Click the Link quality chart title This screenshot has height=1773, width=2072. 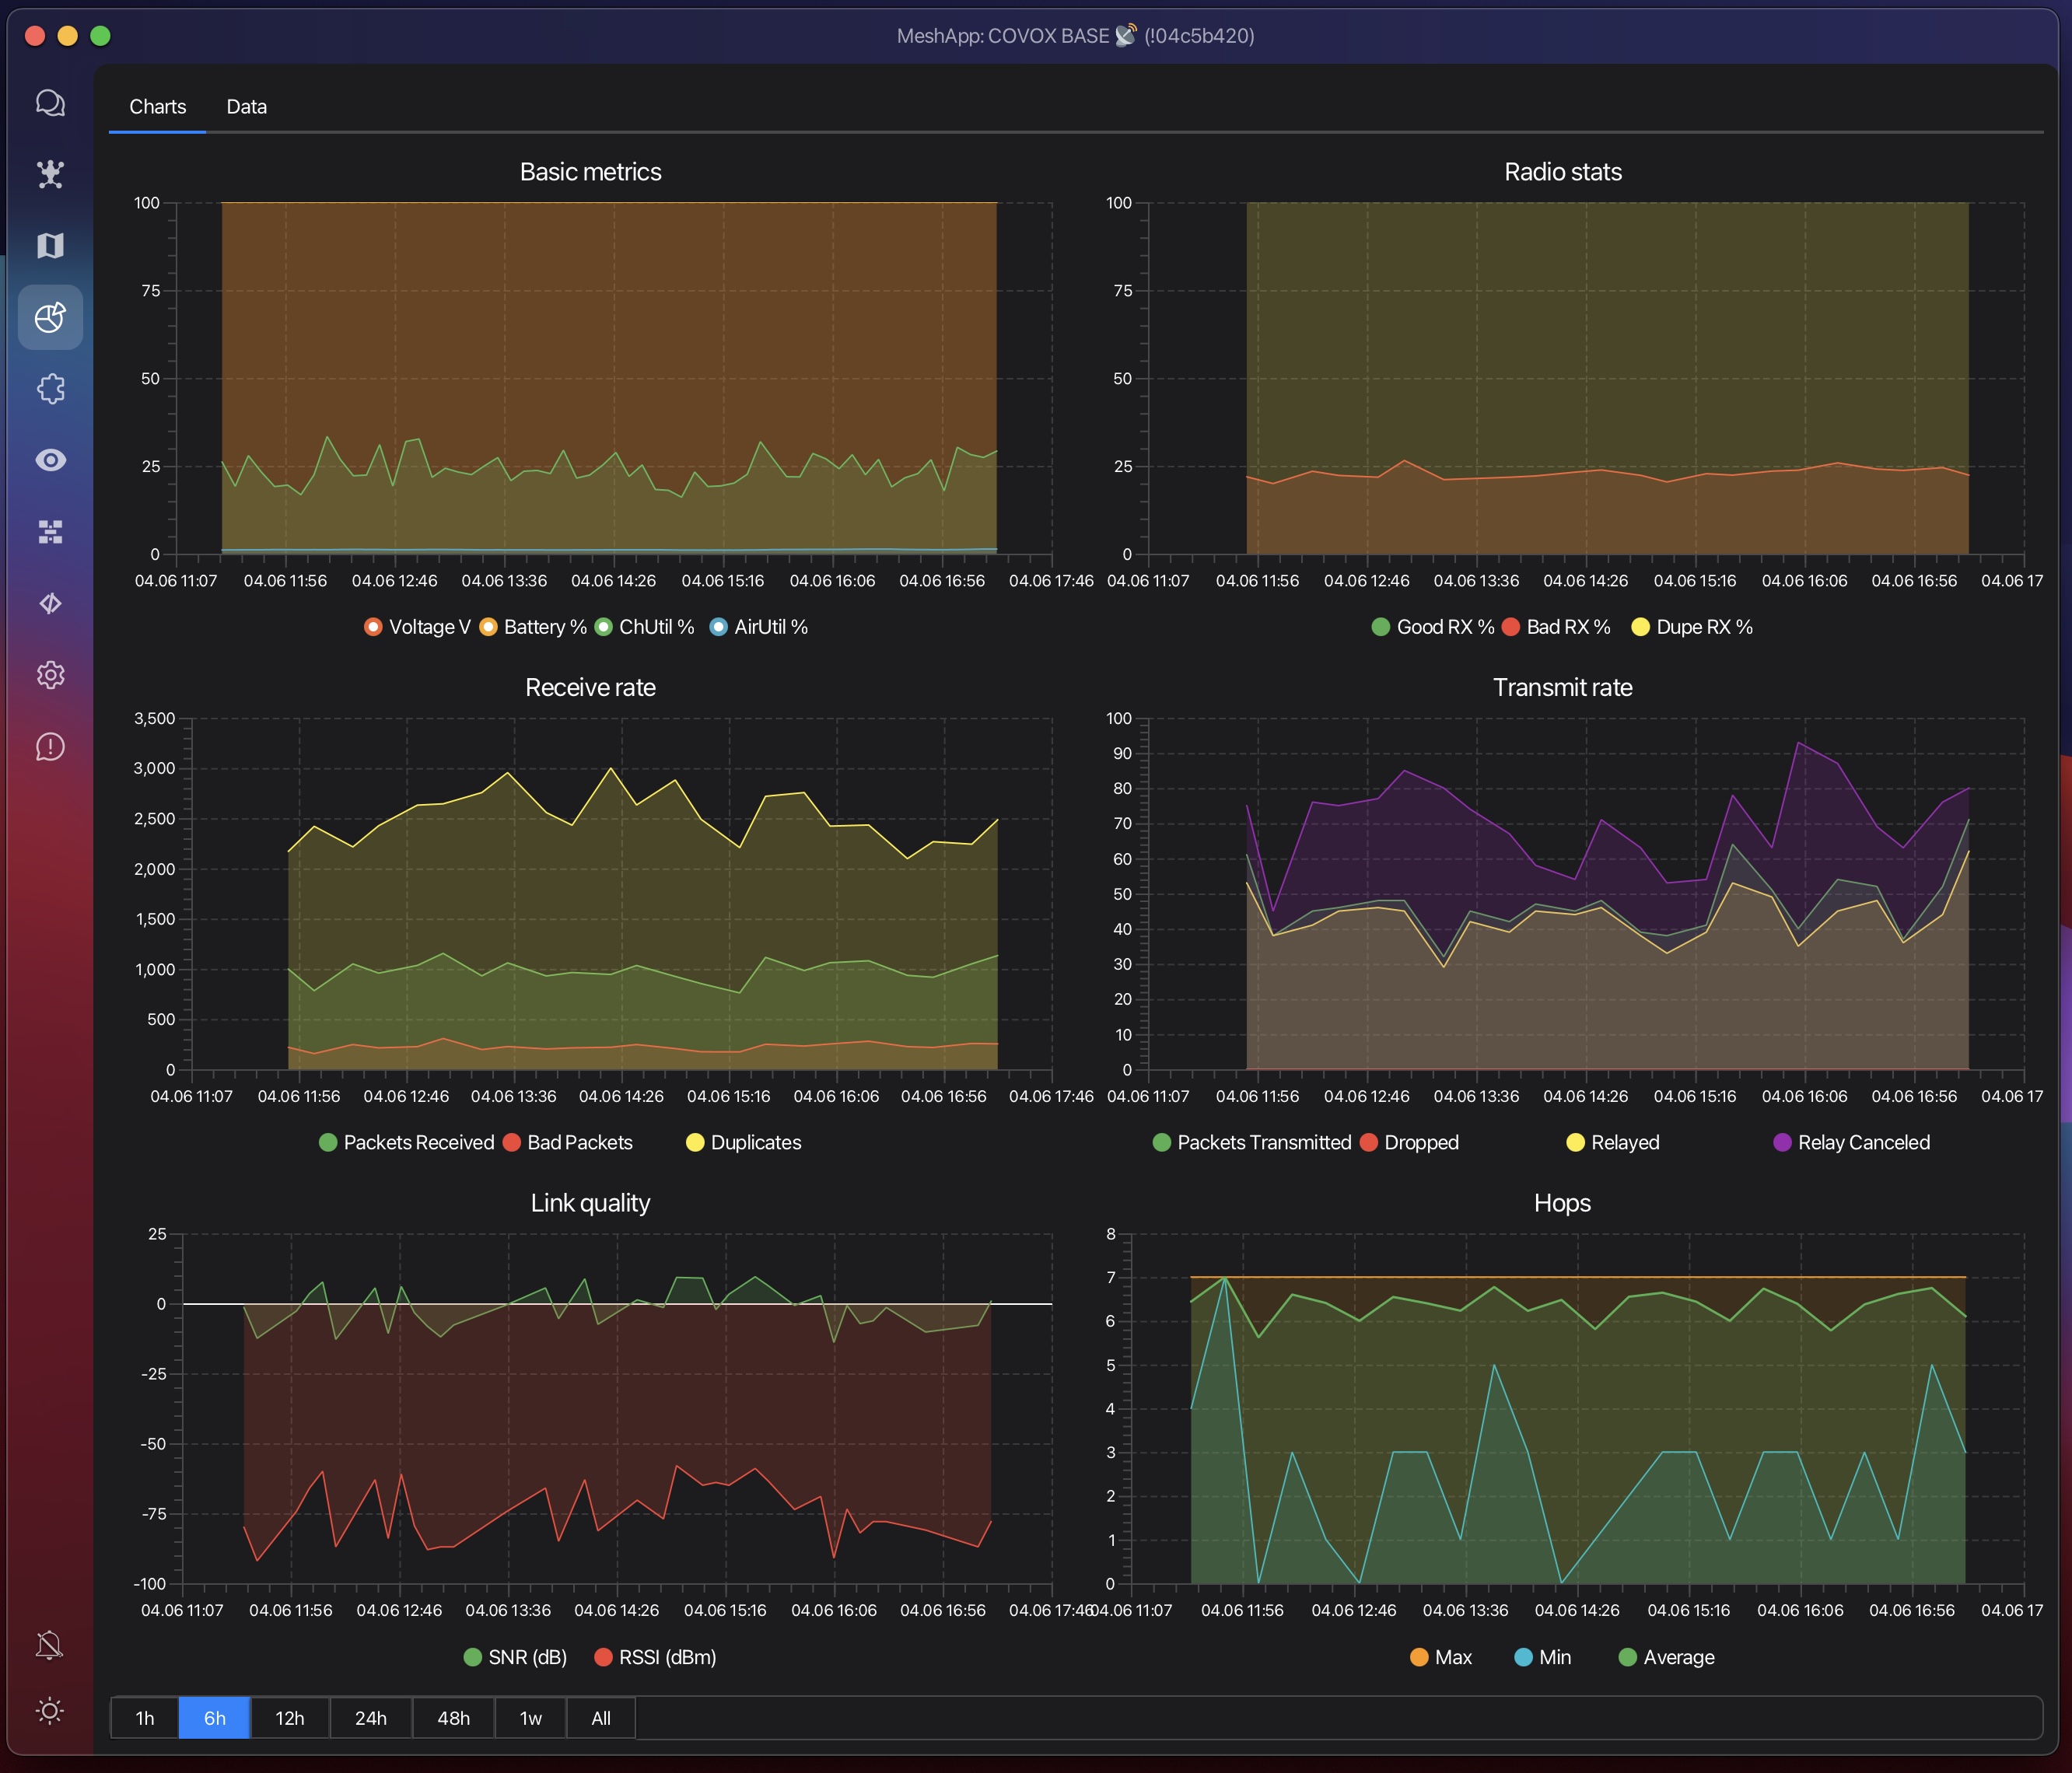590,1203
